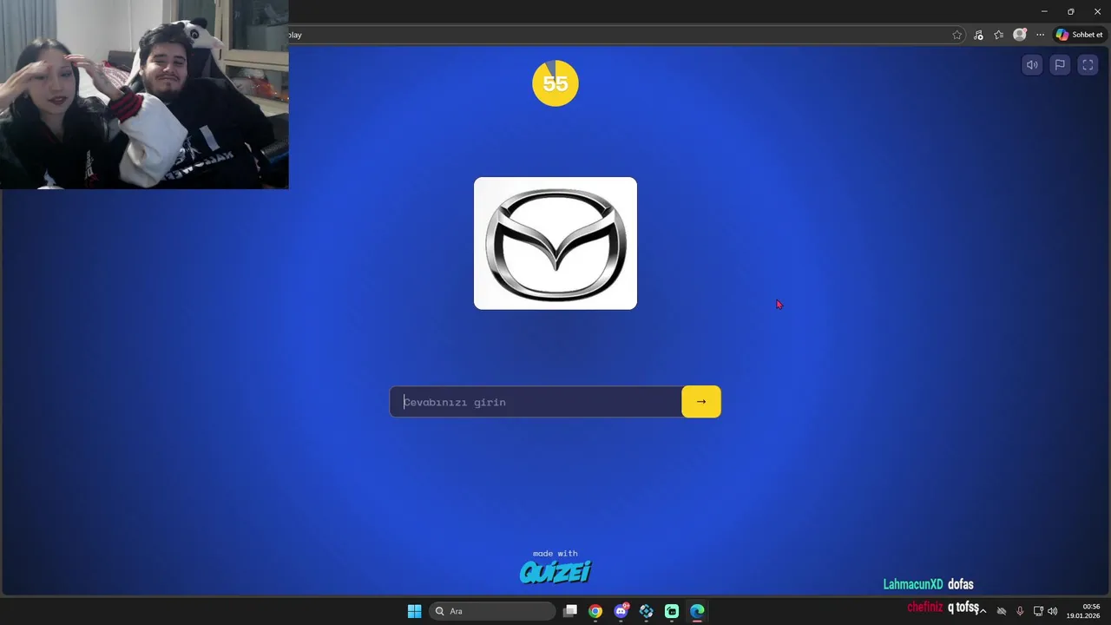Open the Windows Start menu
1111x625 pixels.
(x=415, y=611)
